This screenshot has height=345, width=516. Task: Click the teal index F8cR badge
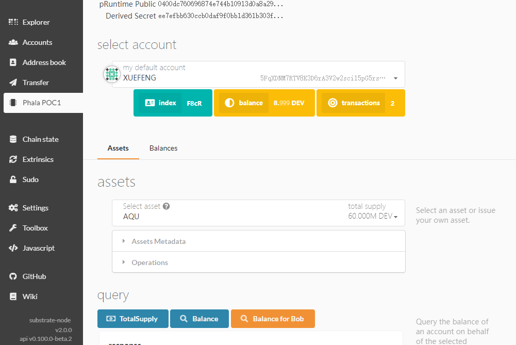(x=173, y=103)
